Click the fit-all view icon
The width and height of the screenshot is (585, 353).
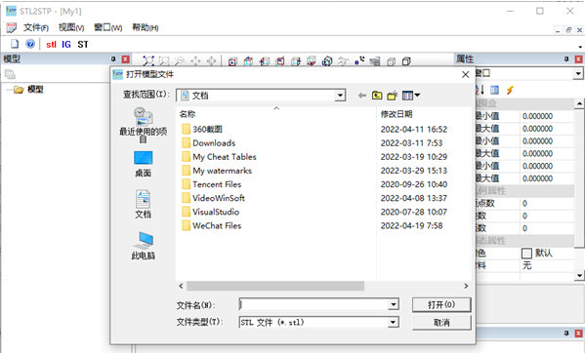point(148,61)
